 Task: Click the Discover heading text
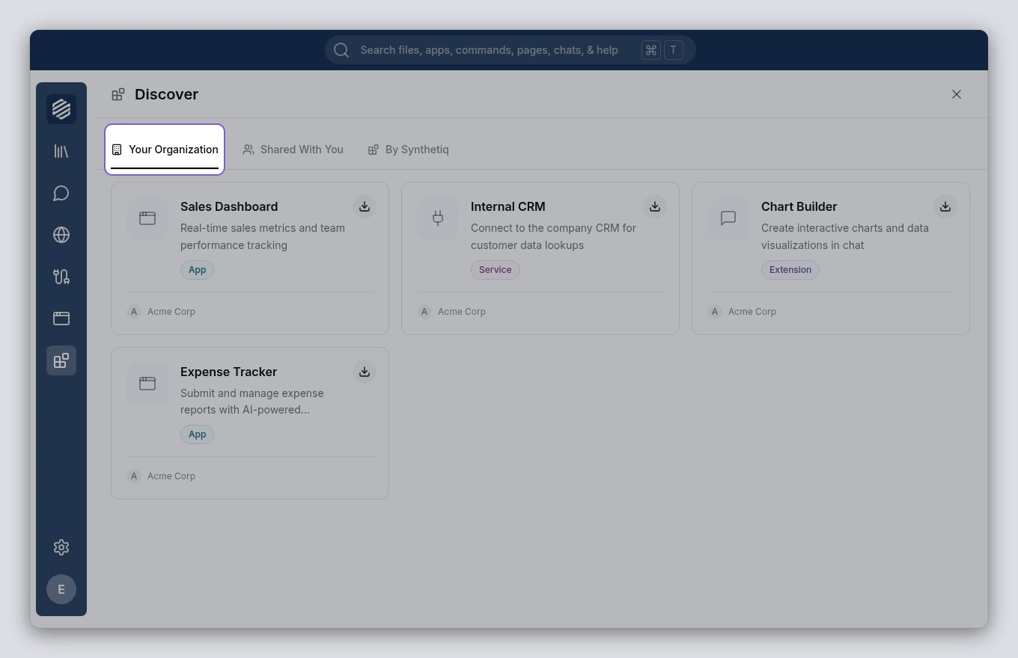tap(166, 94)
